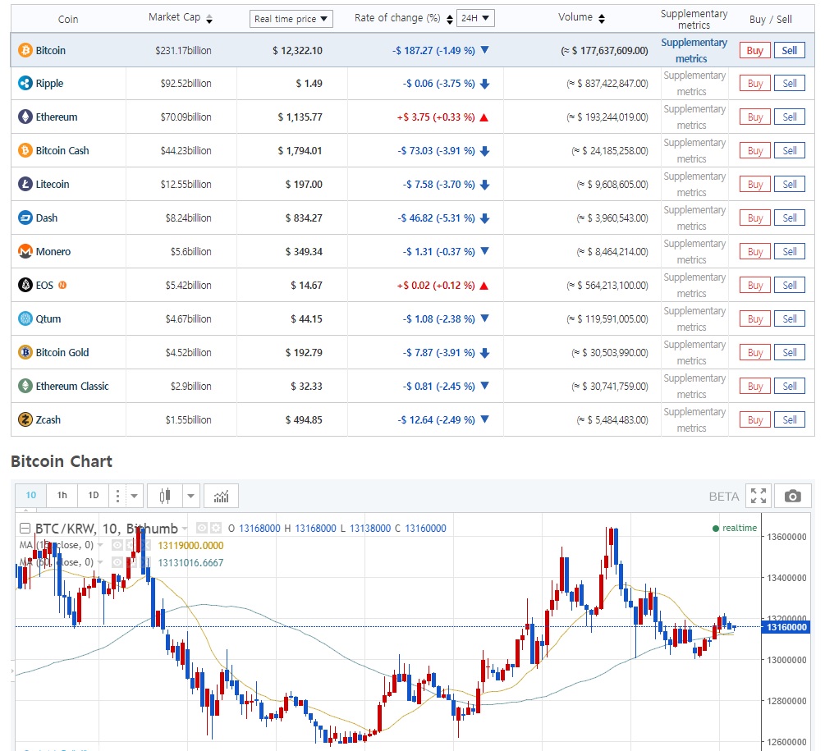Buy Bitcoin

click(x=754, y=51)
